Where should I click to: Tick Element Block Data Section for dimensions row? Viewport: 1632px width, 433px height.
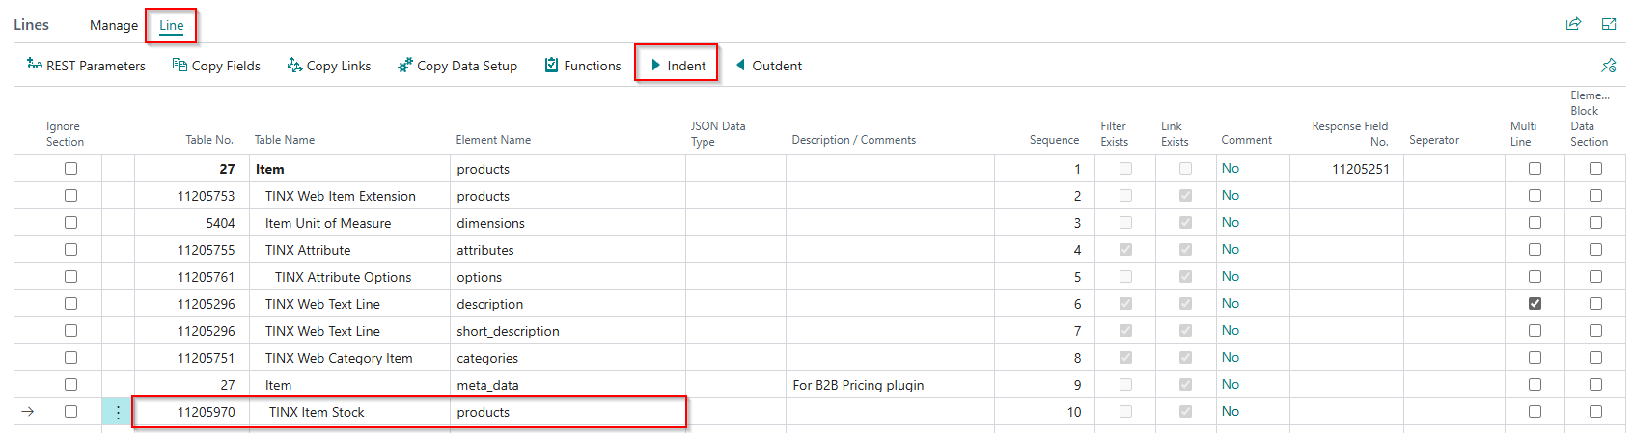tap(1595, 223)
